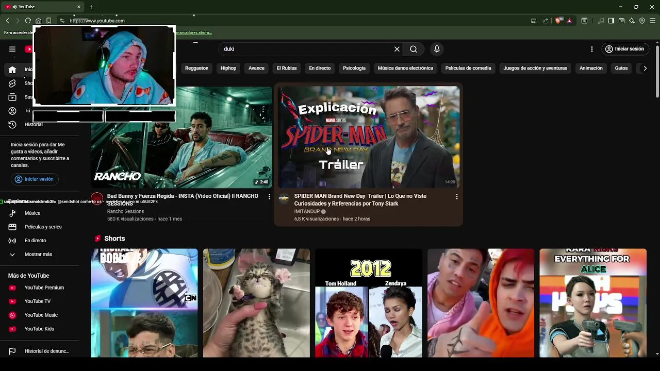Screen dimensions: 660x371
Task: Go to the Home icon in the sidebar
Action: (12, 70)
